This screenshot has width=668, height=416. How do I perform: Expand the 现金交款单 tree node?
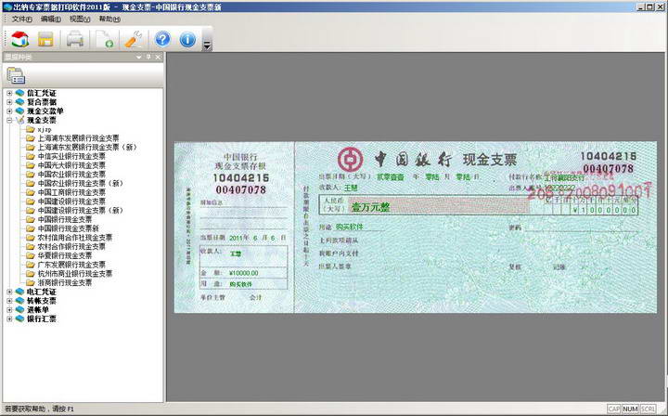pos(9,111)
